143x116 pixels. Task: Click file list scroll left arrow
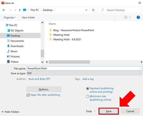47,62
